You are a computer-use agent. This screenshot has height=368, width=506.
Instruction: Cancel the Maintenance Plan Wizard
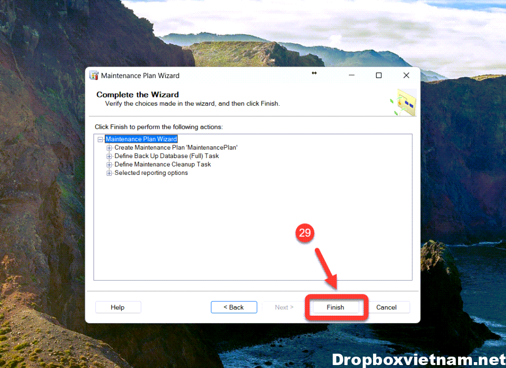tap(386, 307)
